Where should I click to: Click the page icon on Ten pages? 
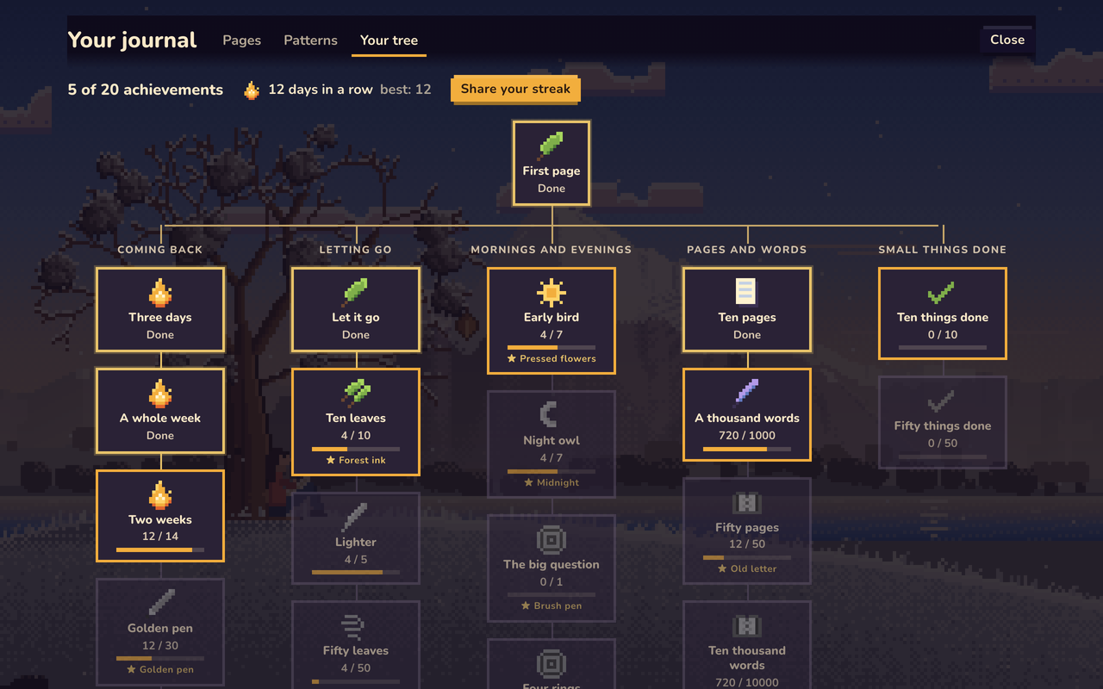[747, 292]
